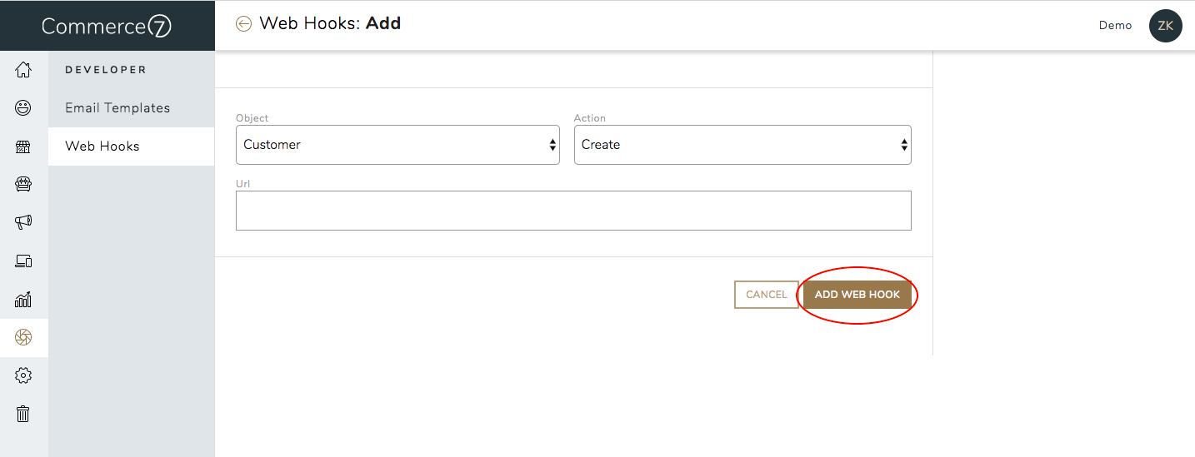Viewport: 1195px width, 457px height.
Task: Go to the storefront icon in sidebar
Action: tap(23, 147)
